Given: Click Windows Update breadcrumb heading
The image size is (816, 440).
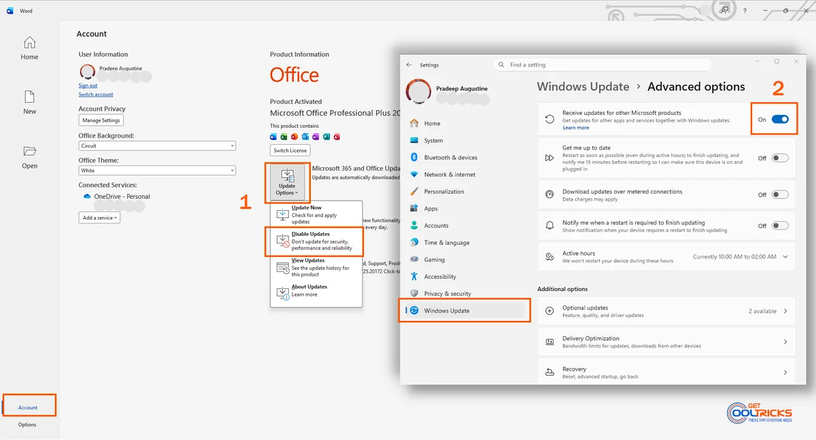Looking at the screenshot, I should pyautogui.click(x=583, y=86).
